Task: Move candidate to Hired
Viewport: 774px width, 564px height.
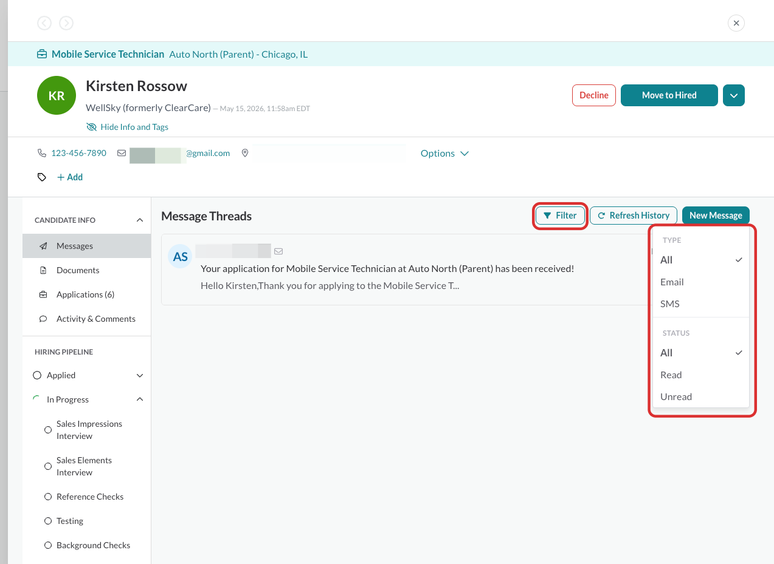Action: coord(669,95)
